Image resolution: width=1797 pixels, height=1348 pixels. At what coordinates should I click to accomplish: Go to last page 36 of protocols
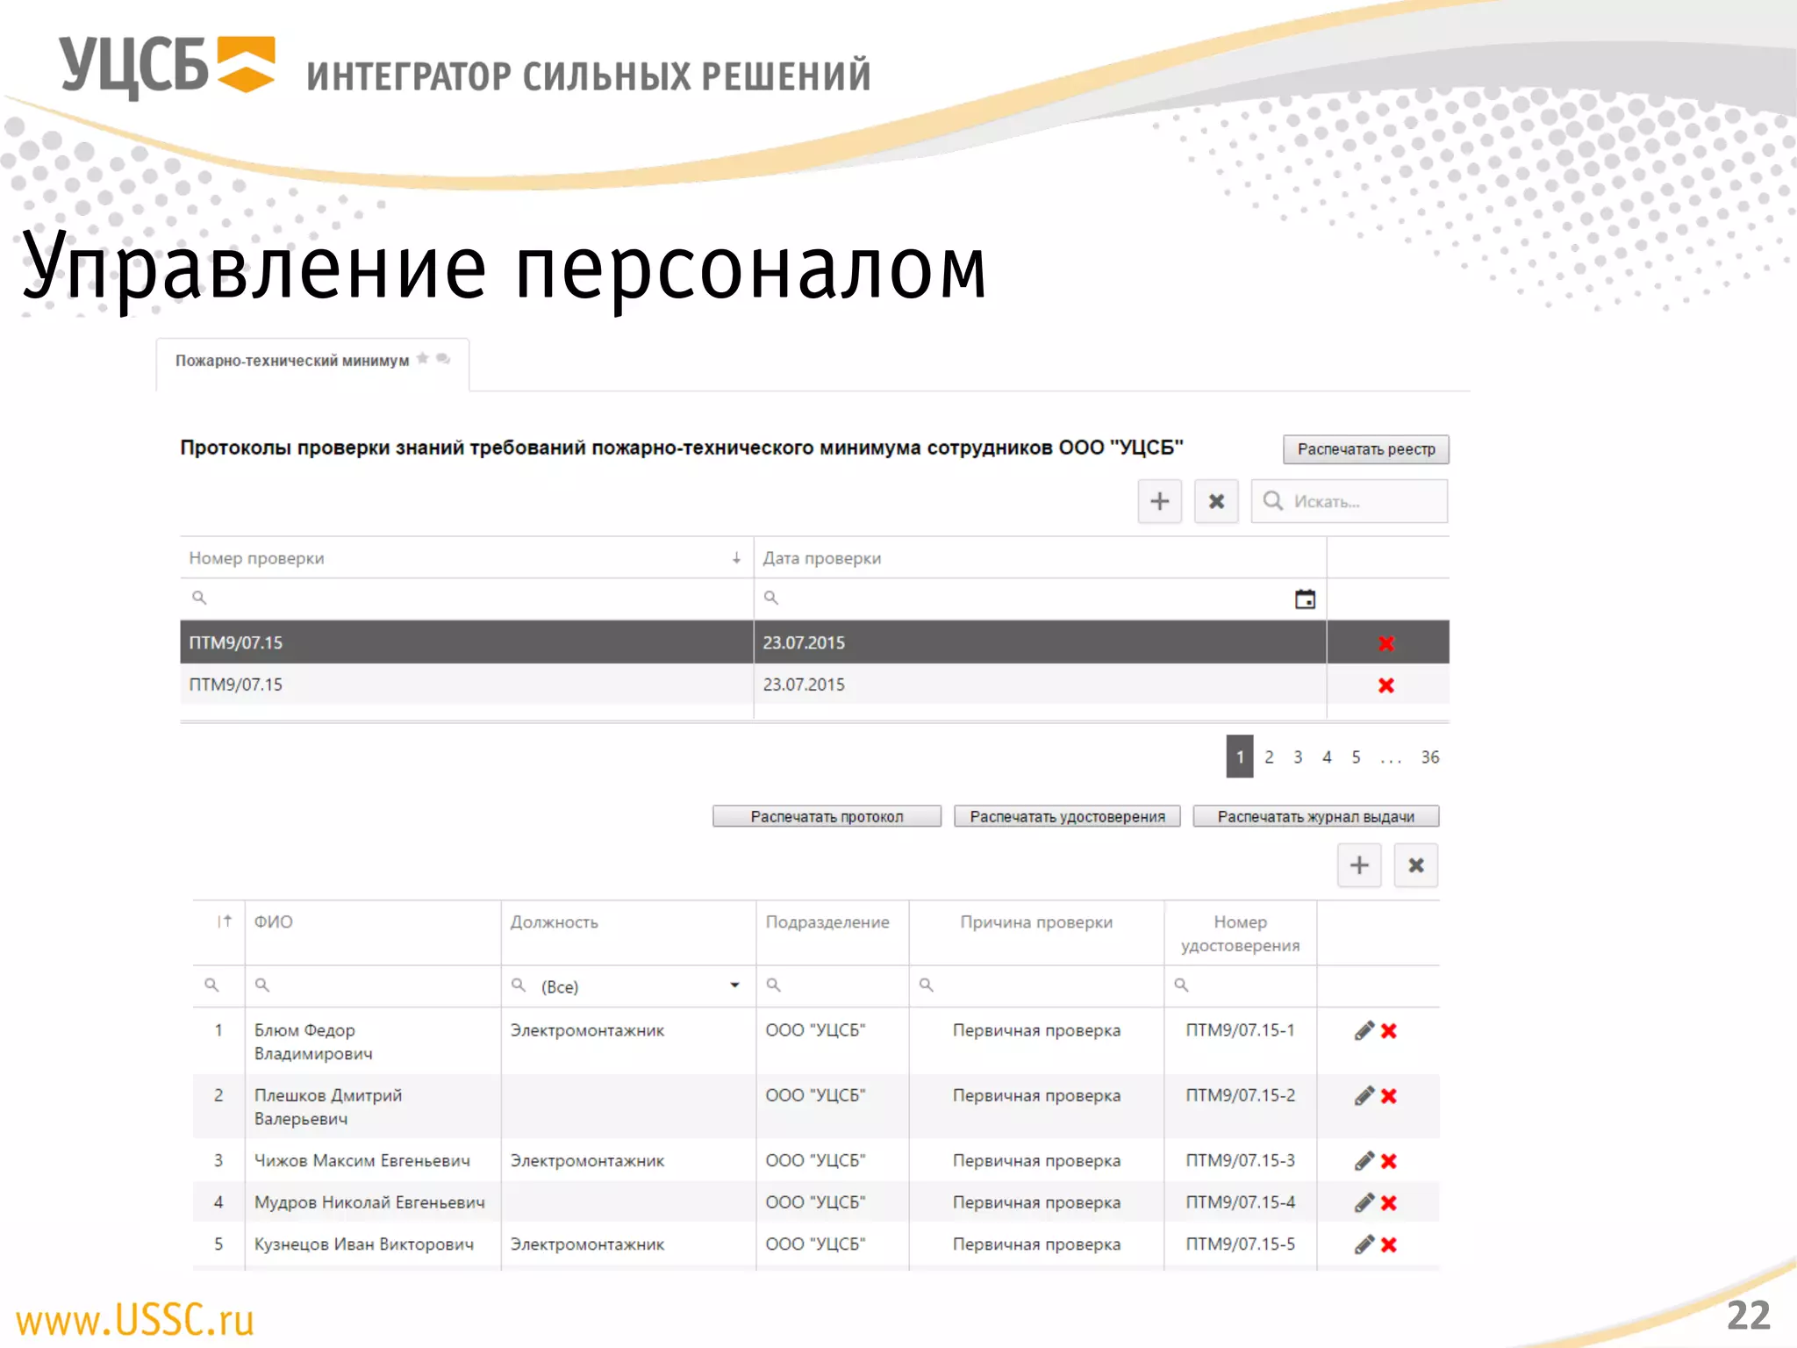(x=1430, y=756)
